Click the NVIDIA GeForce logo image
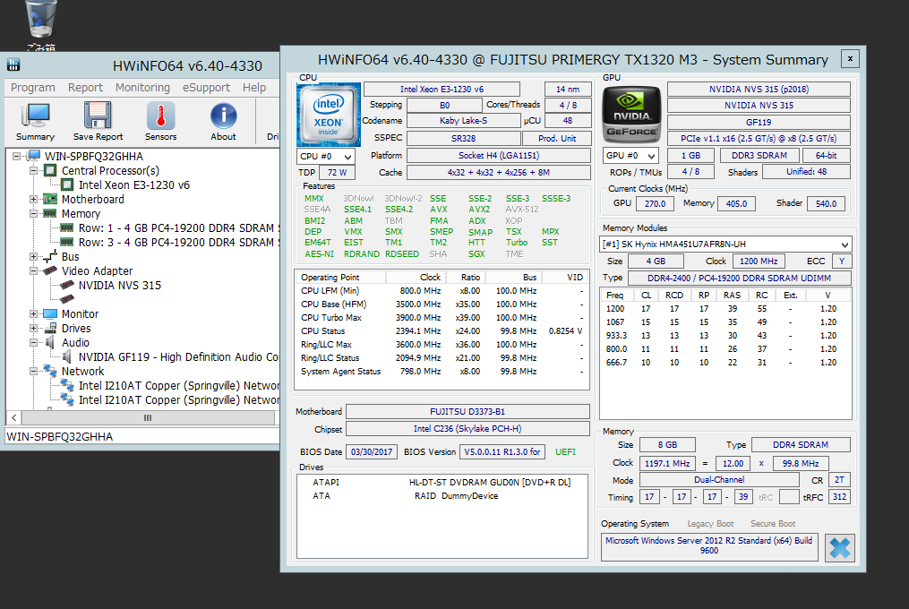Screen dimensions: 909x609 [632, 115]
